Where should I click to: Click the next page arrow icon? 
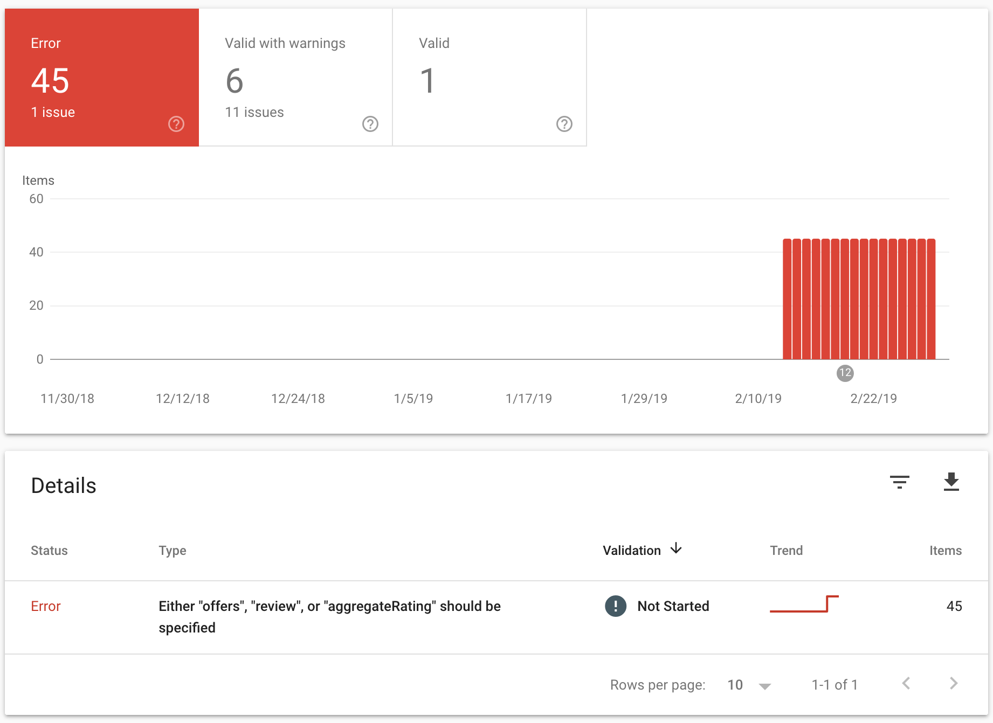pos(953,683)
